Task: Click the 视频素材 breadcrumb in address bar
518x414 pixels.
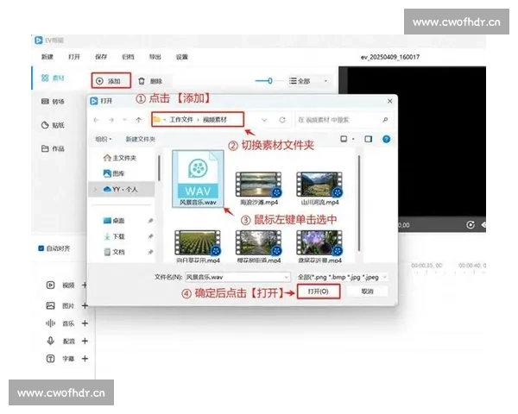Action: (215, 120)
